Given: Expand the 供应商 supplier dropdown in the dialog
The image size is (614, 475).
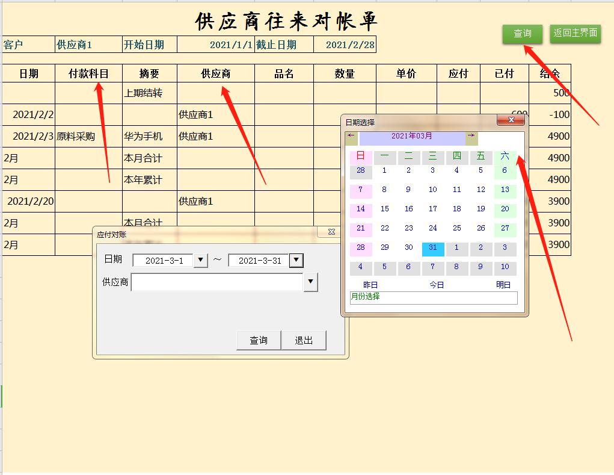Looking at the screenshot, I should click(x=311, y=282).
